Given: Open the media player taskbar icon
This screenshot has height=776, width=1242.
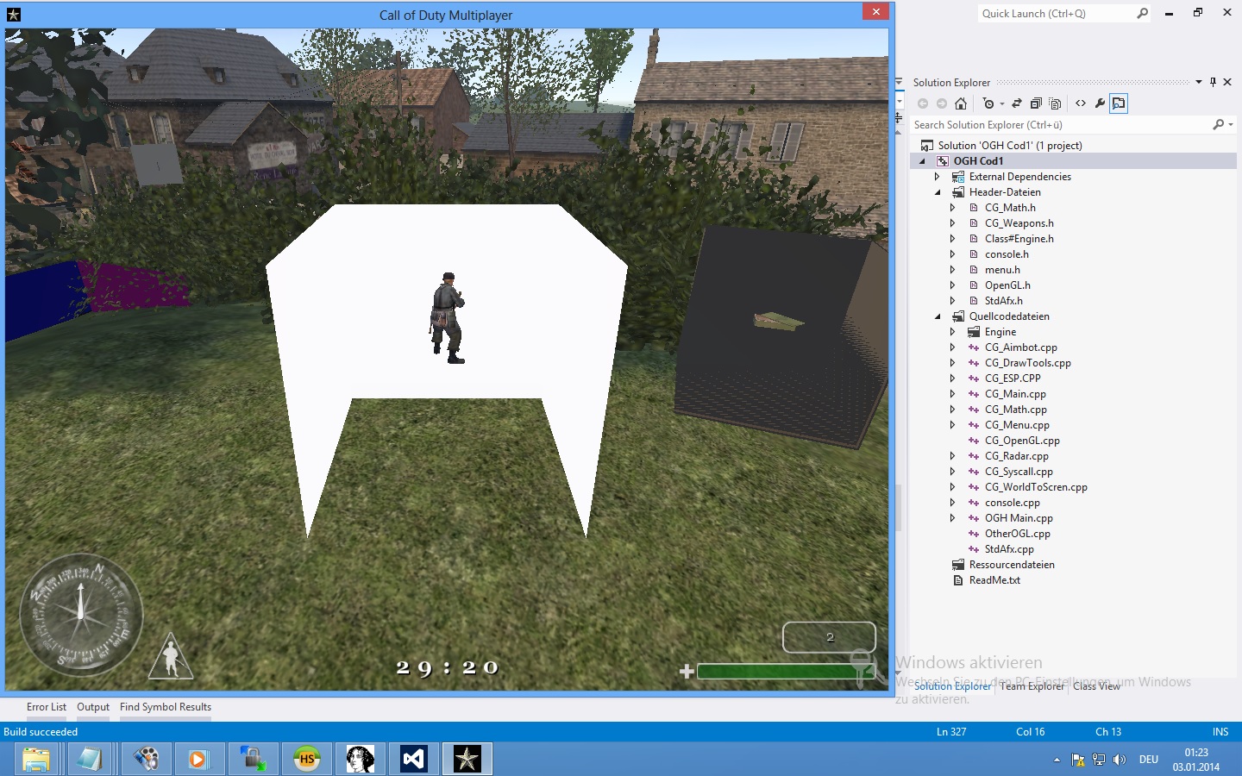Looking at the screenshot, I should [199, 759].
